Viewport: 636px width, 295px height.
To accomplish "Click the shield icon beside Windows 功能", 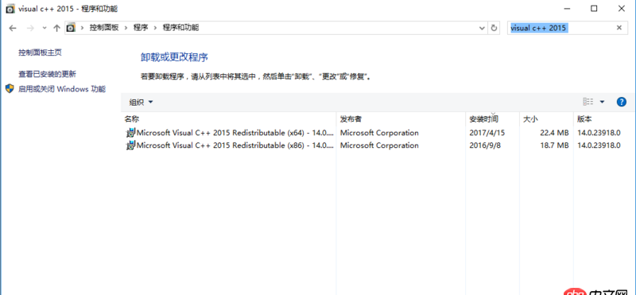I will coord(10,89).
